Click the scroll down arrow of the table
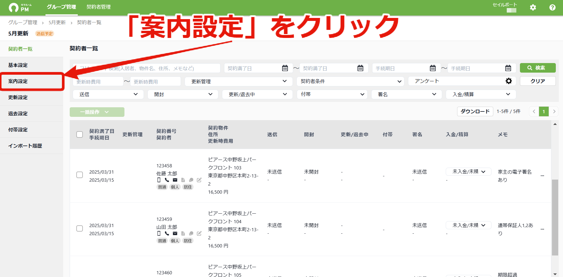 [555, 274]
